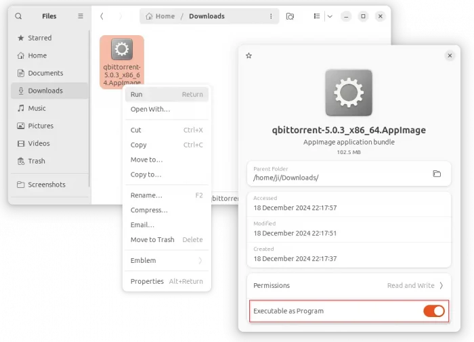Choose Properties from the context menu

click(167, 281)
